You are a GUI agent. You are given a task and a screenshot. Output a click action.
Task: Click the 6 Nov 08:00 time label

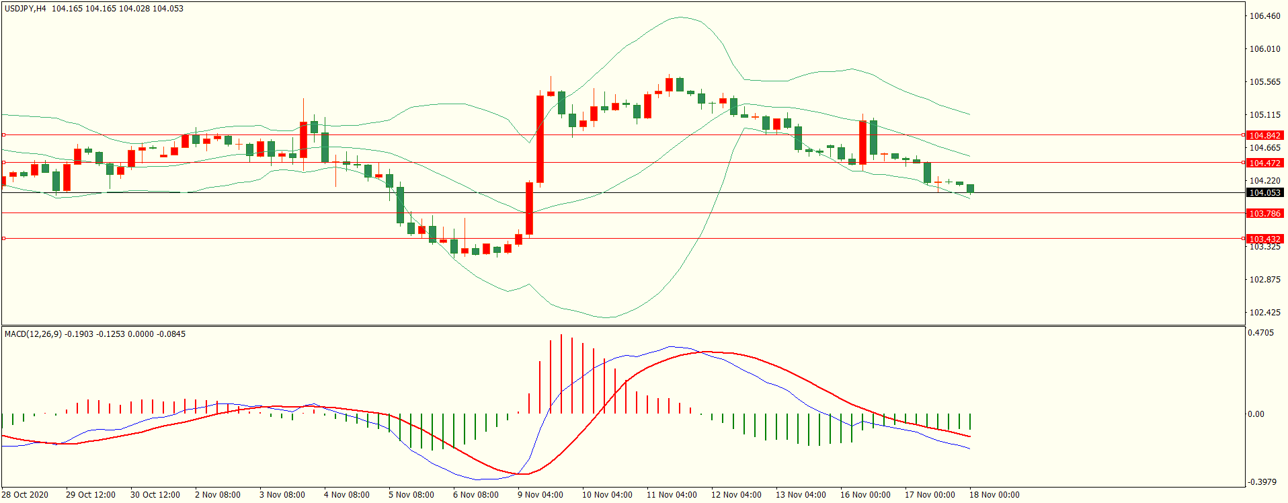(x=476, y=495)
